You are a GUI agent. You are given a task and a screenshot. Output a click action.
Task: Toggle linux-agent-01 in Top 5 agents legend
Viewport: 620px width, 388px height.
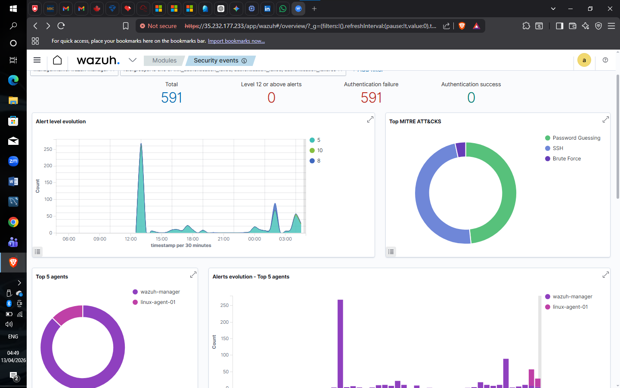154,302
